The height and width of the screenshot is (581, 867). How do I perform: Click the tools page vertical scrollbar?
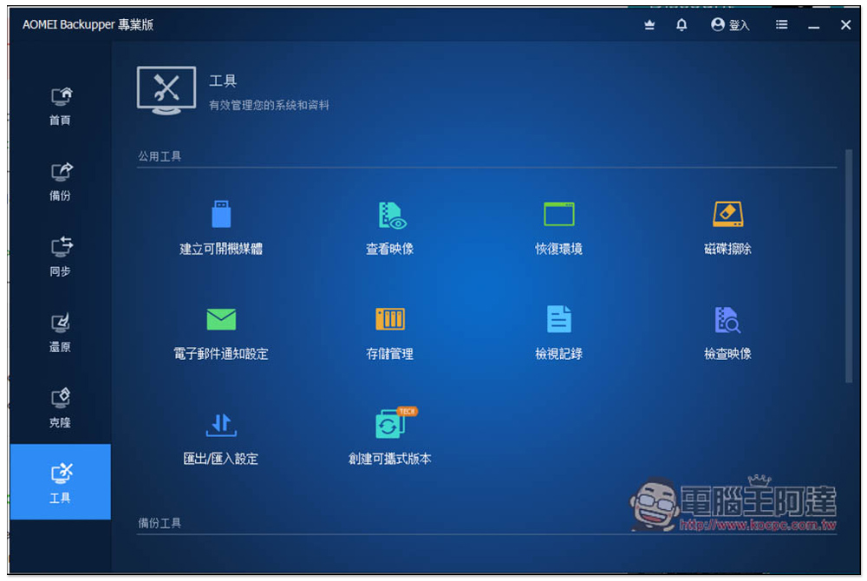[849, 265]
